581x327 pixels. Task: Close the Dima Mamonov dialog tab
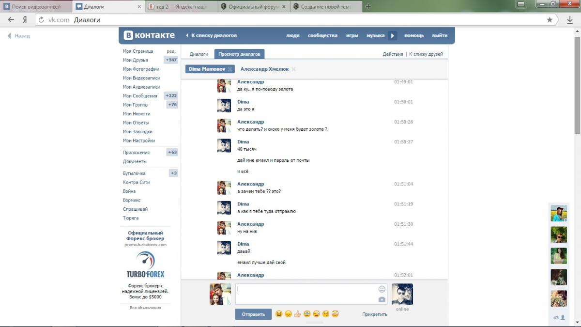tap(230, 69)
